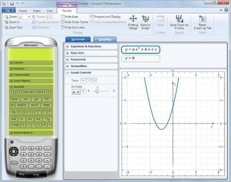Switch to the Worksheet tab
231x182 pixels.
pos(78,39)
